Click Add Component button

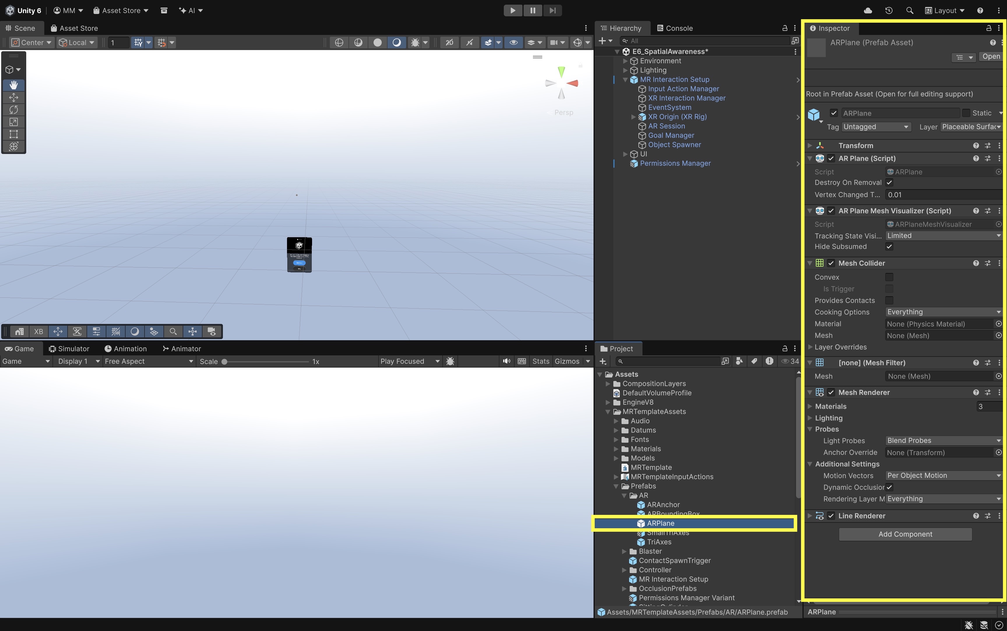[x=905, y=535]
